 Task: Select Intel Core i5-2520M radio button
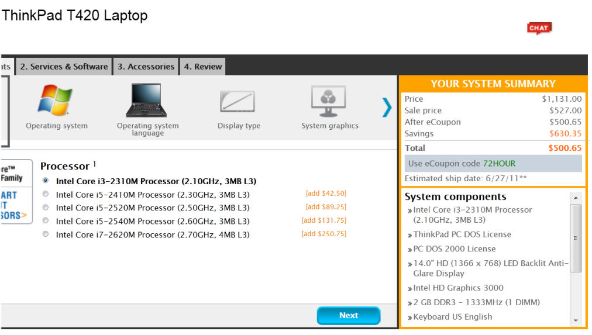[x=46, y=208]
